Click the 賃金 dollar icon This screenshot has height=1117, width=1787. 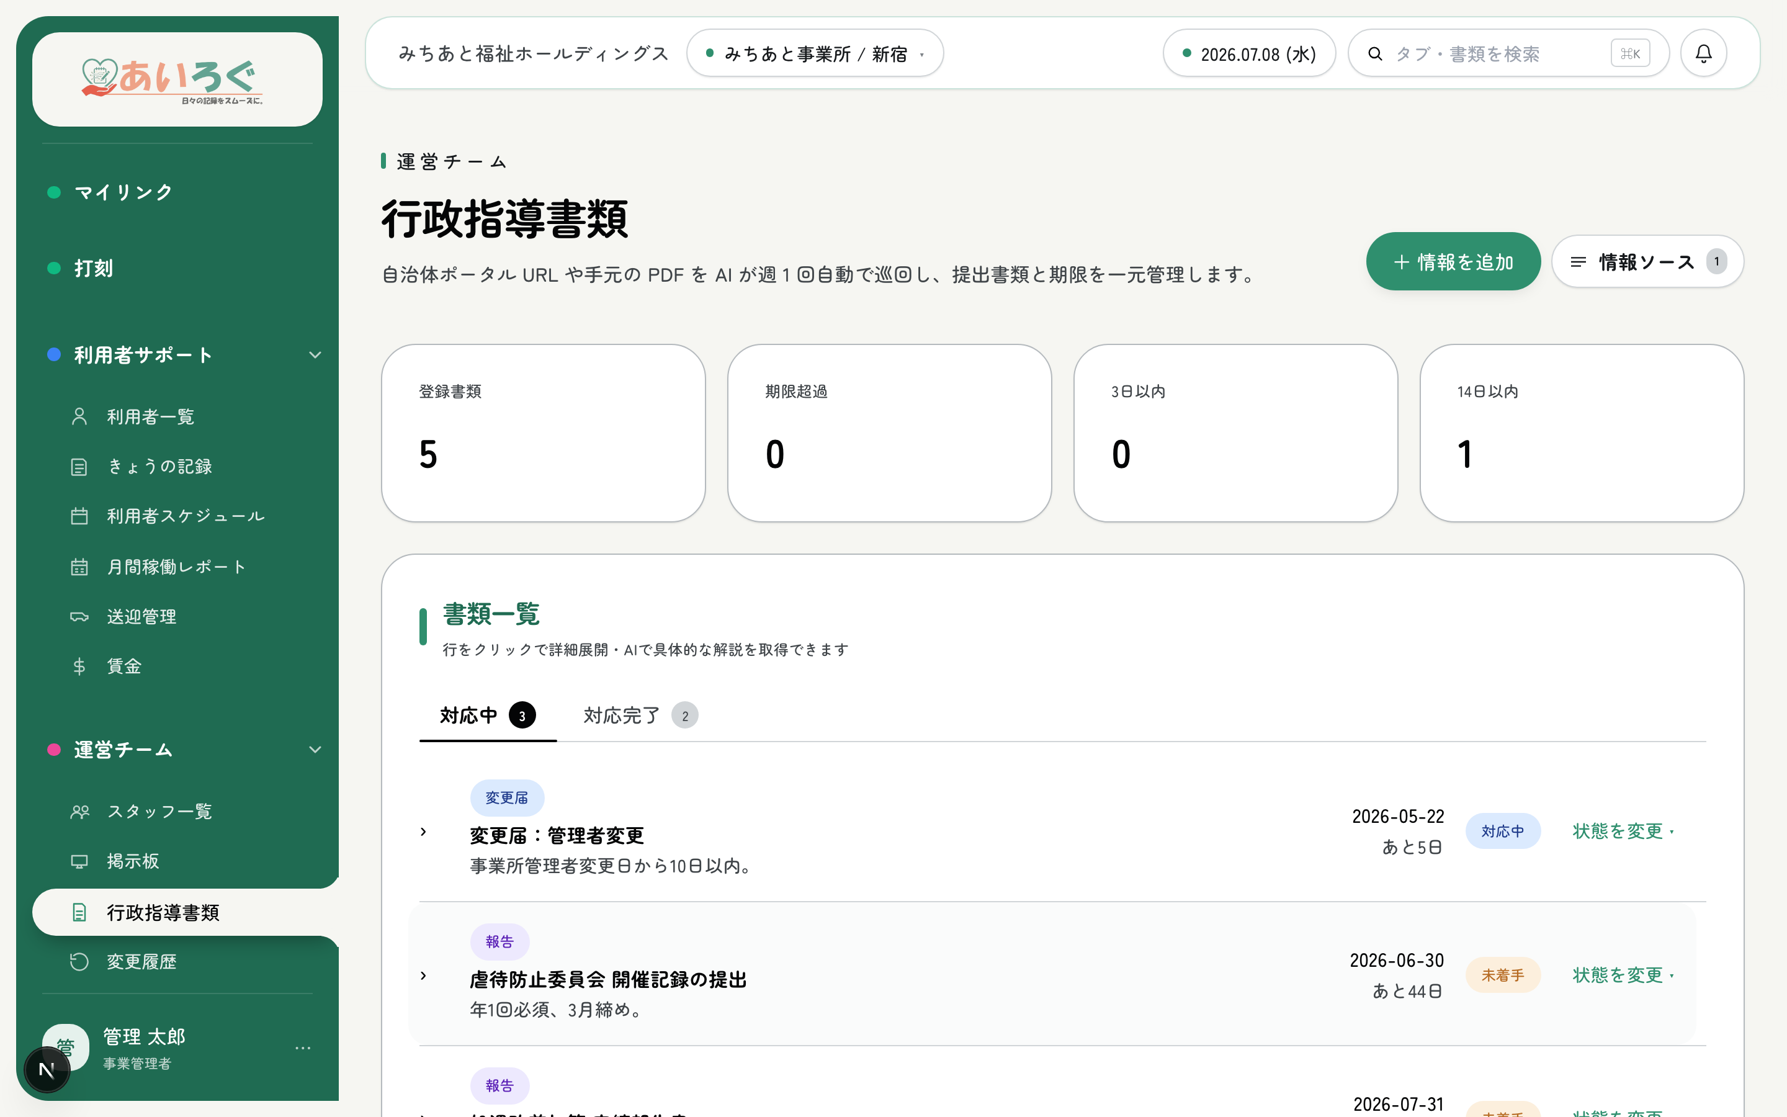[79, 666]
